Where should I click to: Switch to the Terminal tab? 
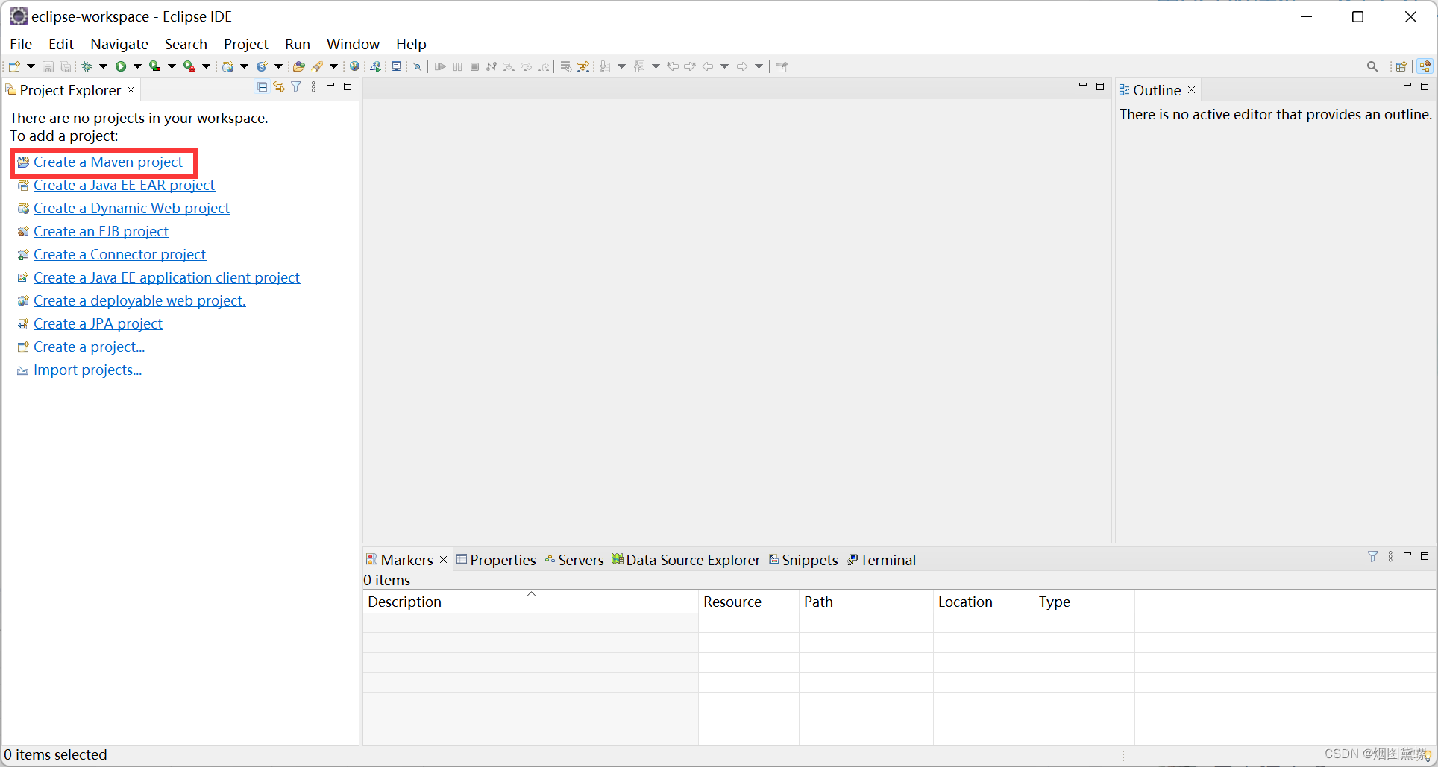point(881,560)
